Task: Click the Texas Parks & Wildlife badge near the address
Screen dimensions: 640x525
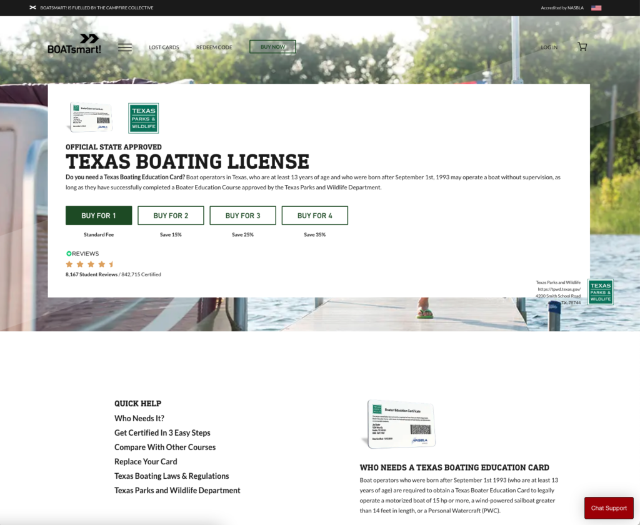Action: click(x=600, y=292)
